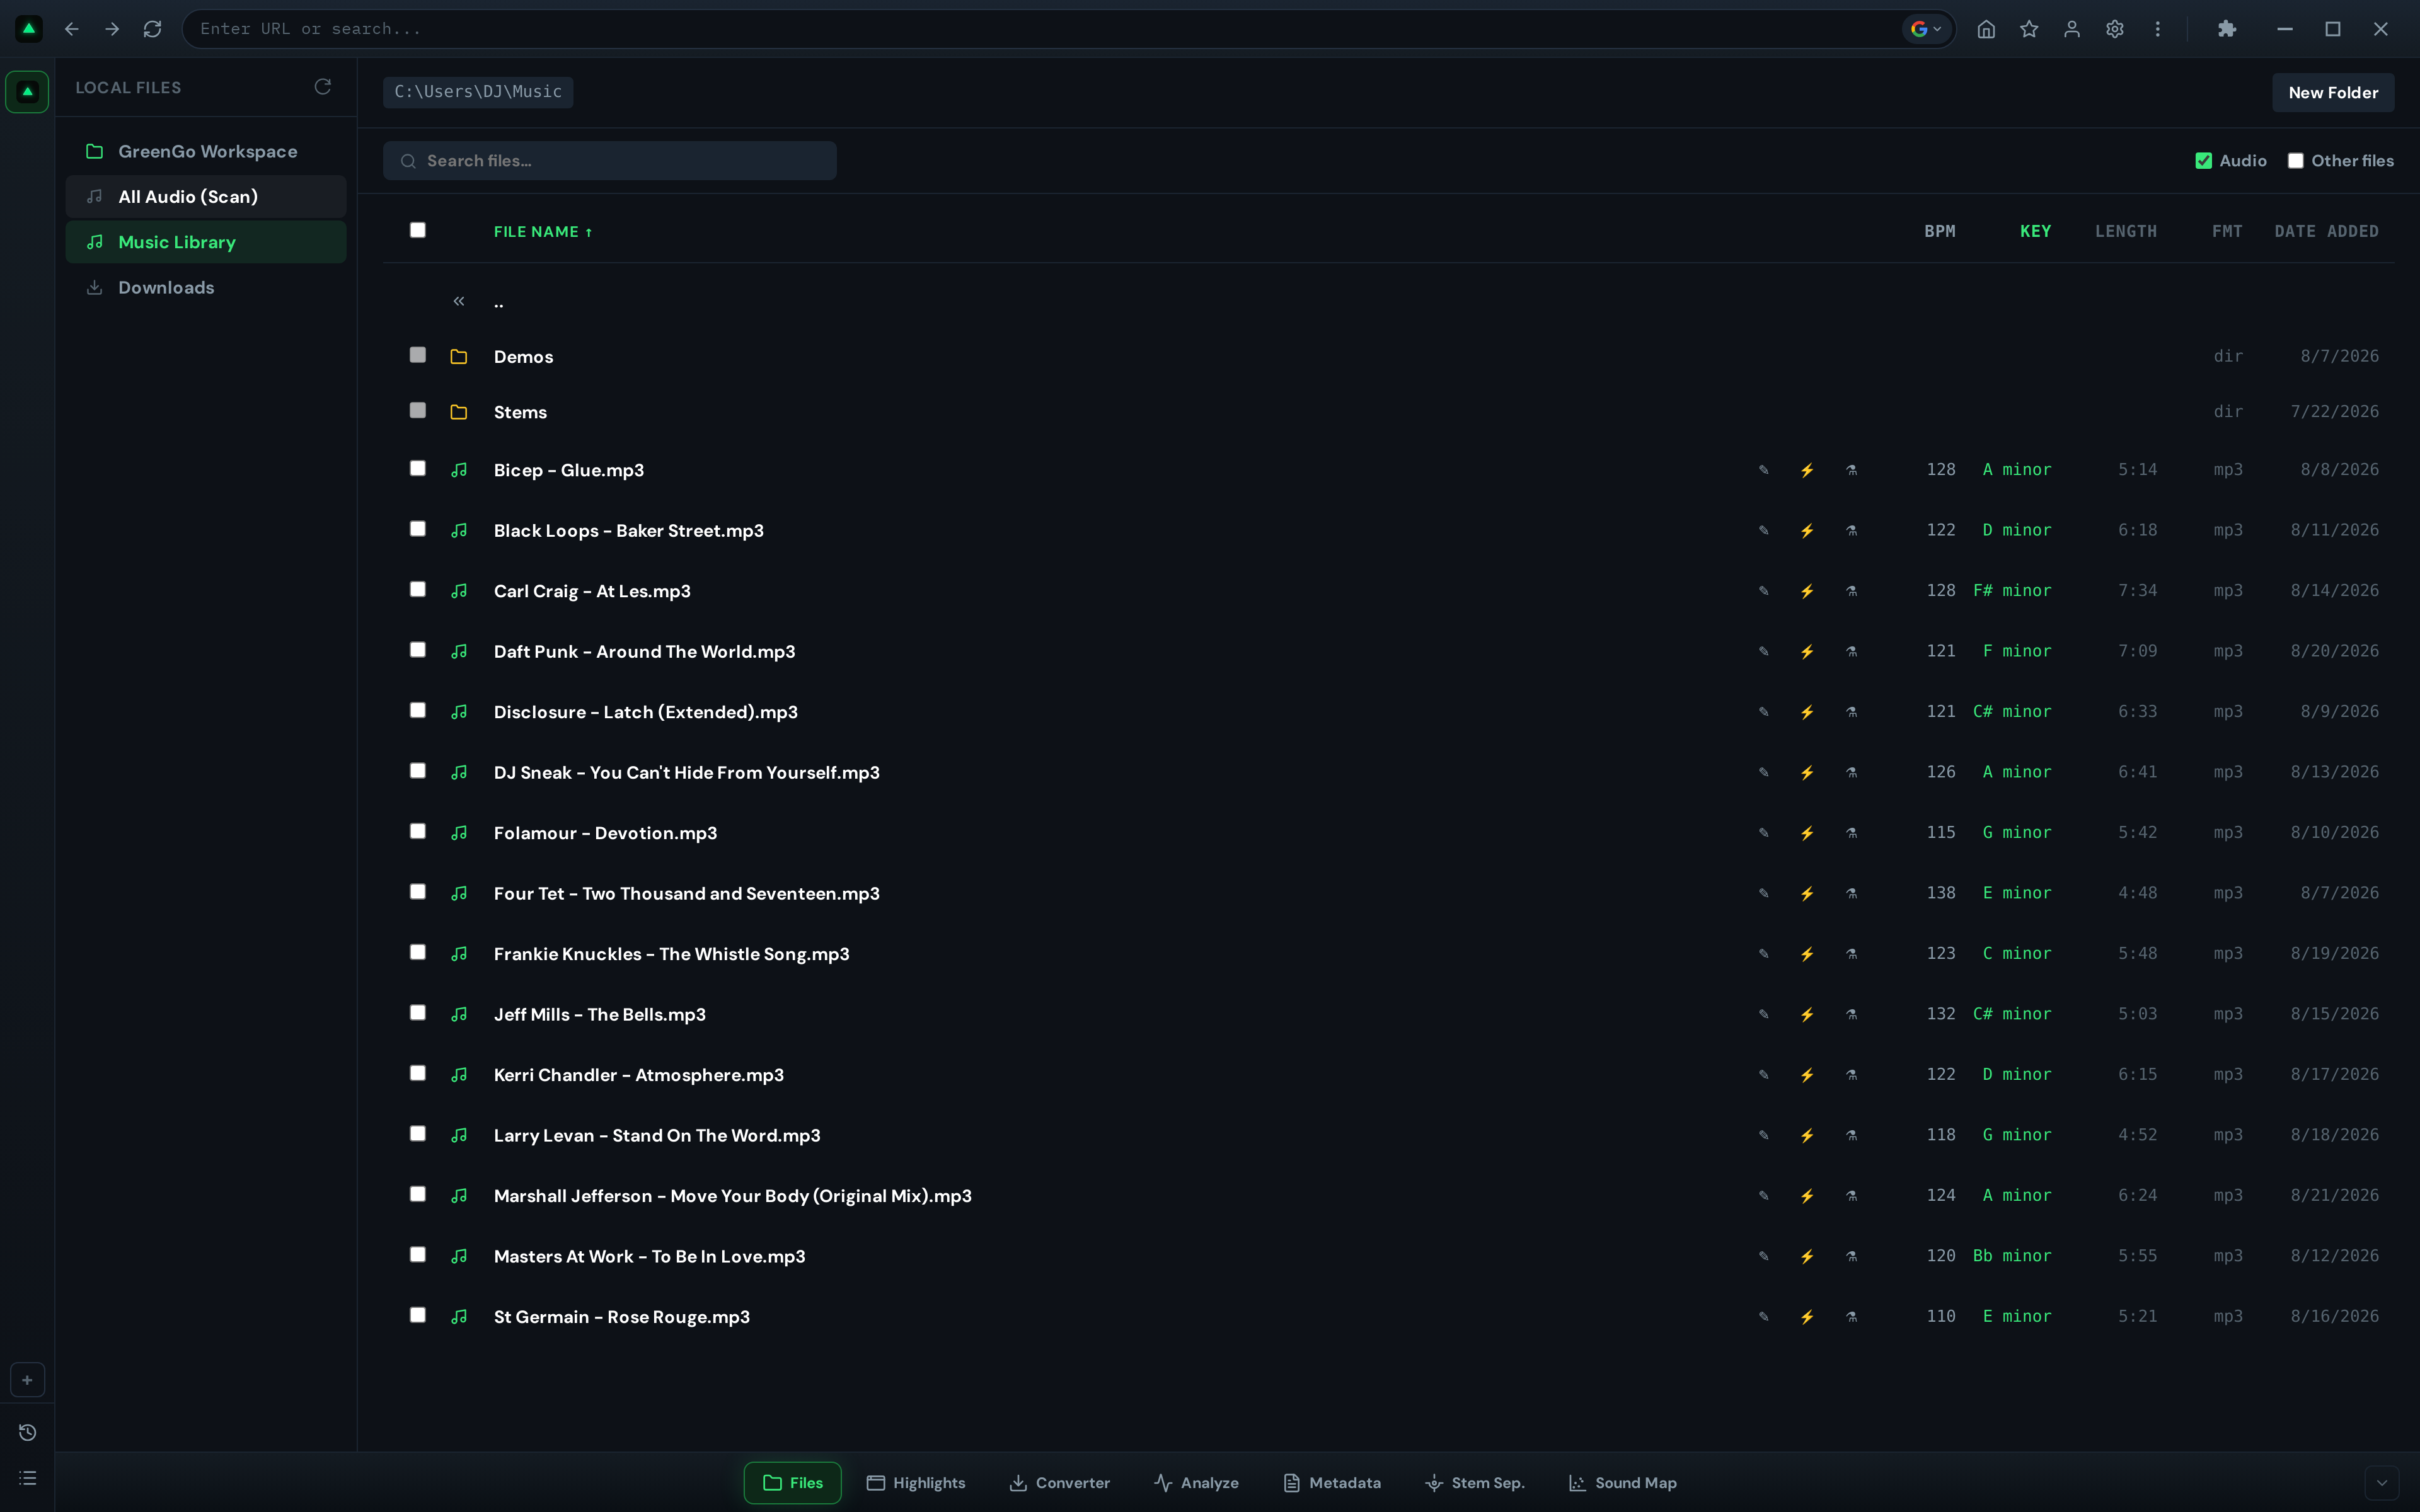This screenshot has height=1512, width=2420.
Task: Select the checkbox for St Germain - Rose Rouge.mp3
Action: pyautogui.click(x=418, y=1315)
